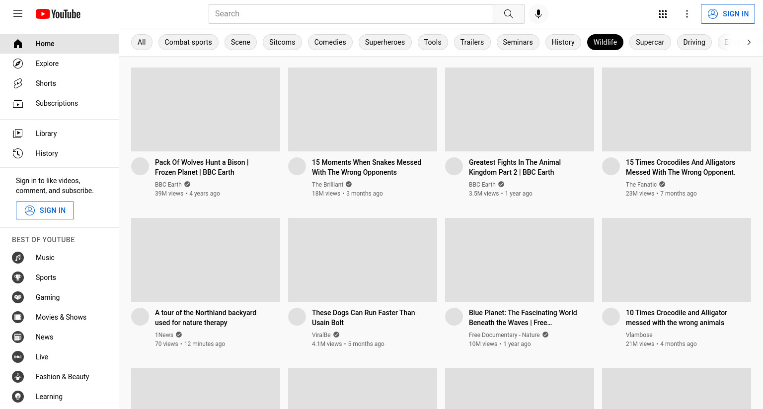The image size is (763, 409).
Task: Click the Subscriptions sidebar icon
Action: [x=18, y=103]
